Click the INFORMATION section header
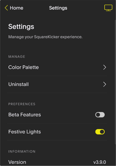 click(x=22, y=152)
